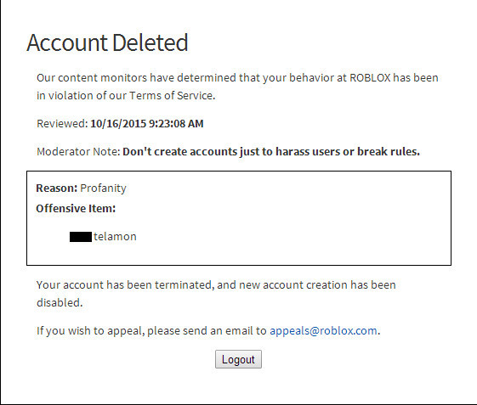Click the word 'Profanity'
The width and height of the screenshot is (477, 405).
click(x=103, y=188)
